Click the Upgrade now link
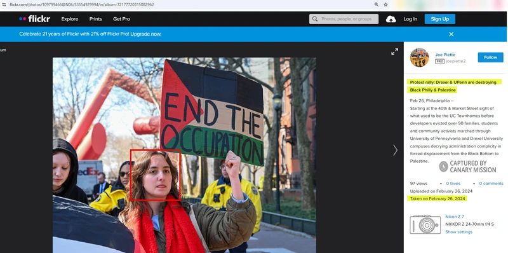508x253 pixels. click(x=146, y=34)
